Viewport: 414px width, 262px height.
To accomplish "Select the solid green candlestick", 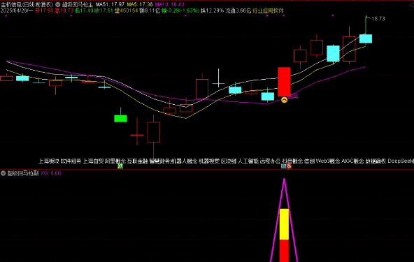I will click(120, 119).
